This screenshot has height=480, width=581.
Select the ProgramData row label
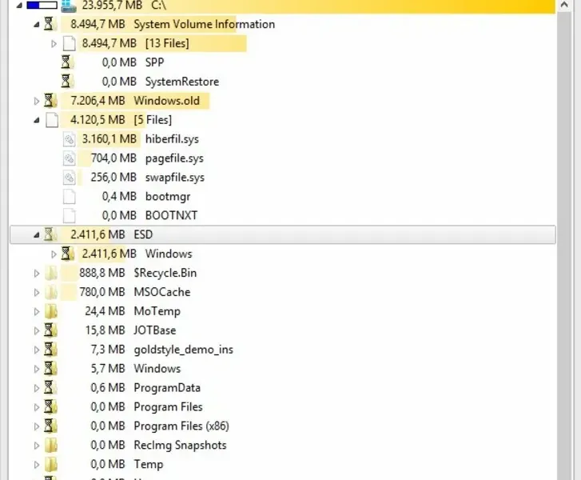pos(167,388)
